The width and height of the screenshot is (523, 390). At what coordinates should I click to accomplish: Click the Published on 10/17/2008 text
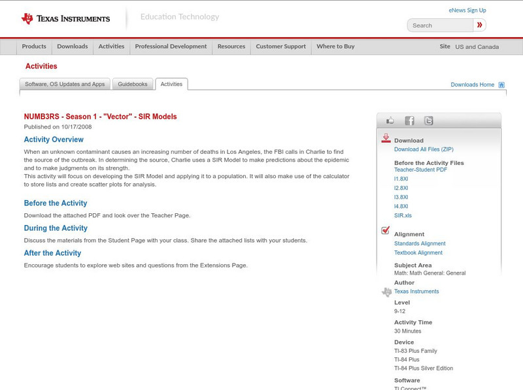(58, 127)
